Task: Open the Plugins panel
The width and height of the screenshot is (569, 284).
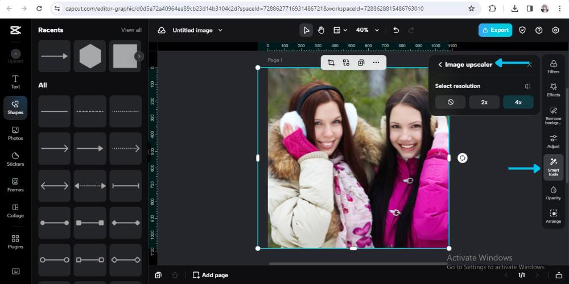Action: [x=15, y=241]
